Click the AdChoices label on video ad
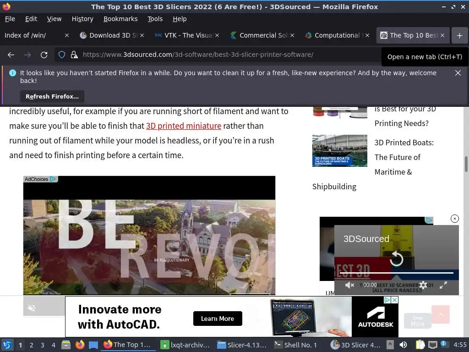469x352 pixels. tap(40, 179)
